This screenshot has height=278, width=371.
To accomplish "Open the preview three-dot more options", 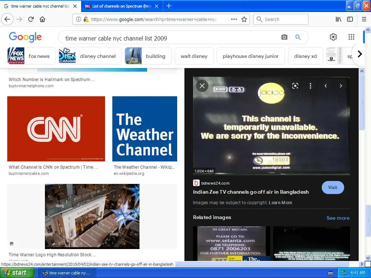I will point(310,85).
